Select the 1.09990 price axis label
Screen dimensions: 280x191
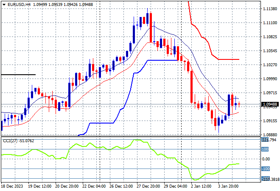coord(270,79)
